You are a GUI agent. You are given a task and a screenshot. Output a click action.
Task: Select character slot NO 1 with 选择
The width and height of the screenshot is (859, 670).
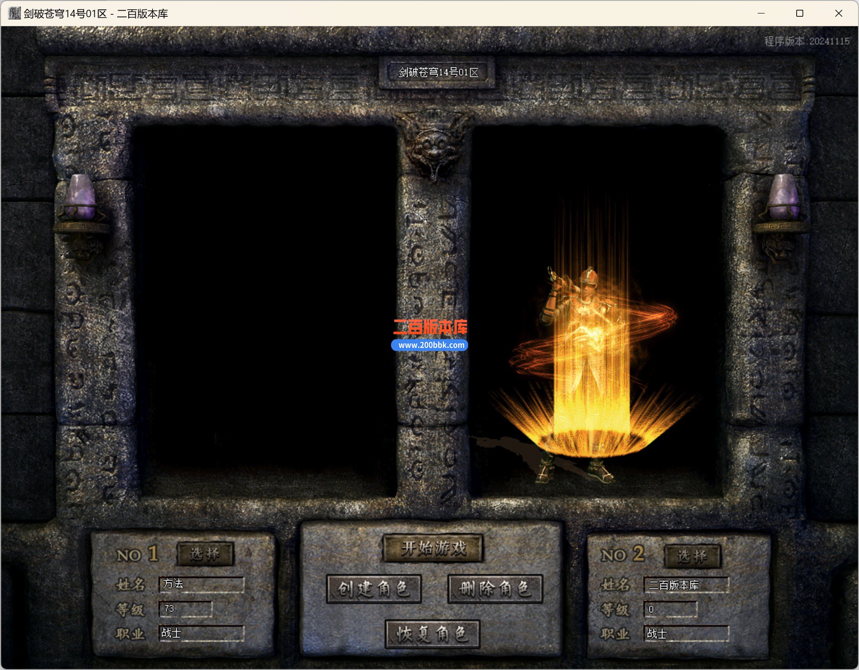point(205,554)
